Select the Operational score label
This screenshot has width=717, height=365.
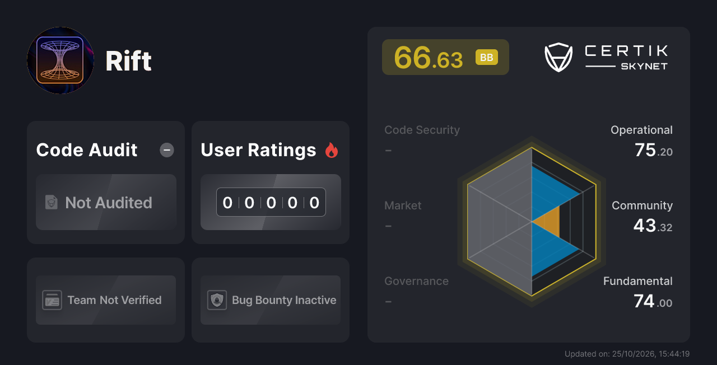[x=641, y=130]
